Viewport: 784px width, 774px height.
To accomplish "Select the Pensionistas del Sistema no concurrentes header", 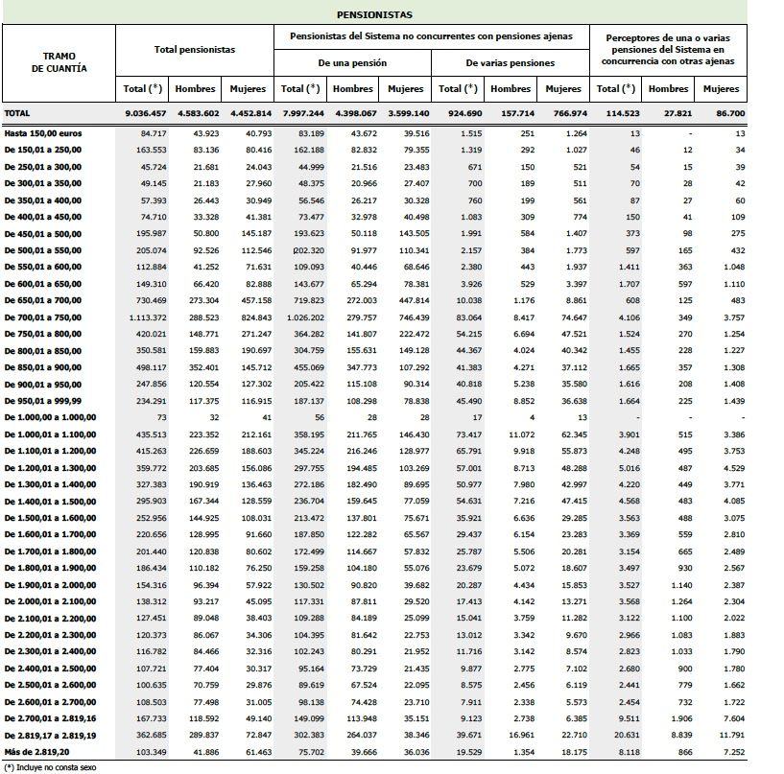I will [x=431, y=35].
